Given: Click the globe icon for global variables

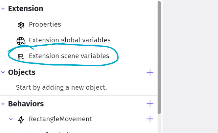Looking at the screenshot, I should [21, 41].
